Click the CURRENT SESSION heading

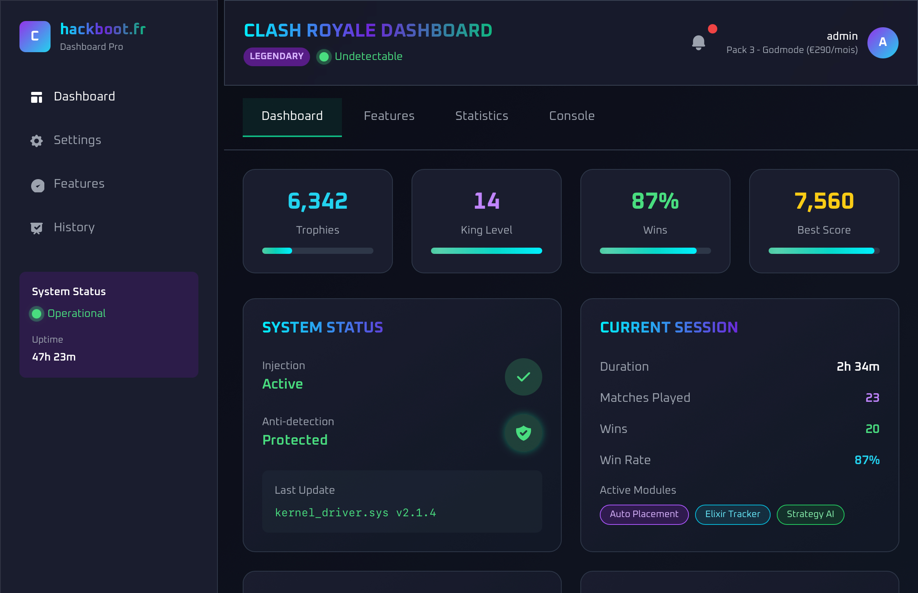pyautogui.click(x=669, y=327)
